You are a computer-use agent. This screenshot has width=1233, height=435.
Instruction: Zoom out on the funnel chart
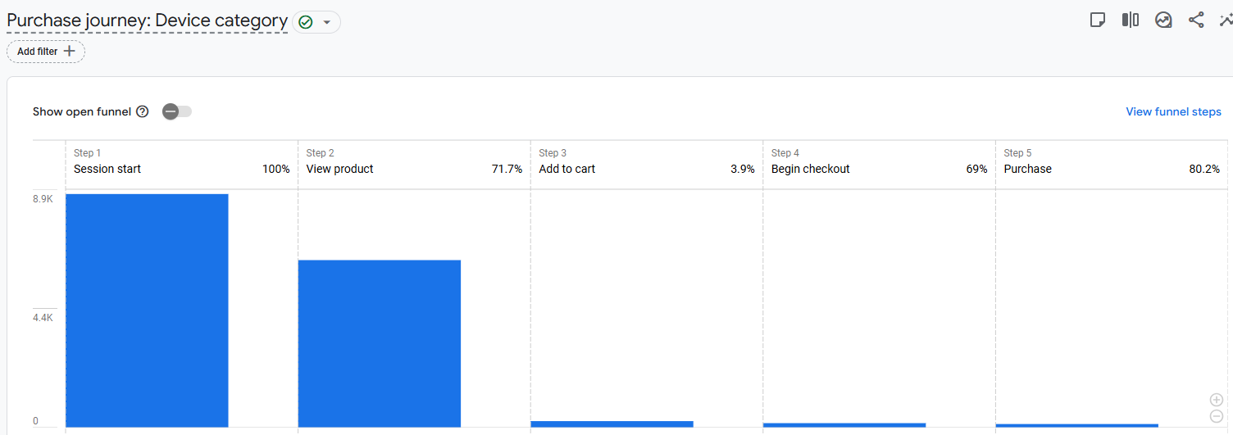tap(1217, 416)
